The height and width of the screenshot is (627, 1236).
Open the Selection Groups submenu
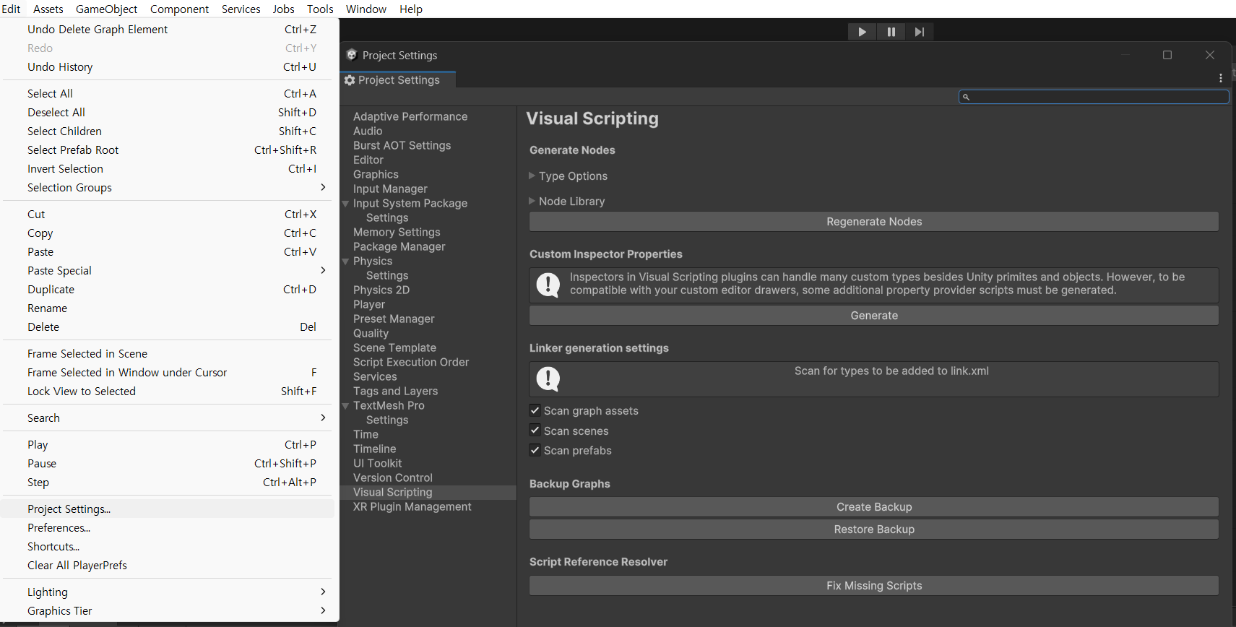169,187
